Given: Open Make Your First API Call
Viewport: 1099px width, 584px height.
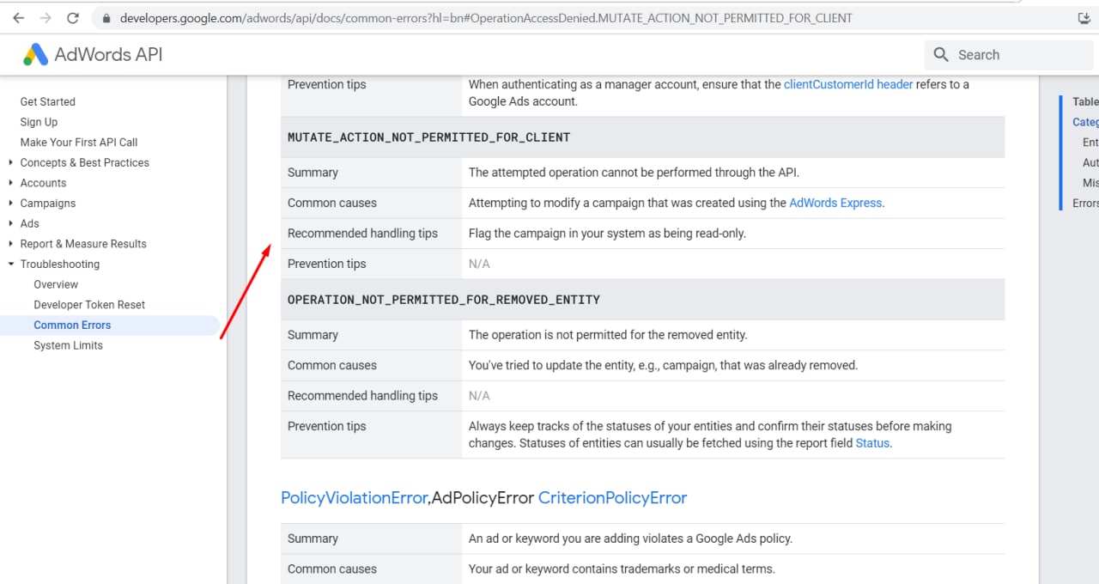Looking at the screenshot, I should tap(79, 143).
